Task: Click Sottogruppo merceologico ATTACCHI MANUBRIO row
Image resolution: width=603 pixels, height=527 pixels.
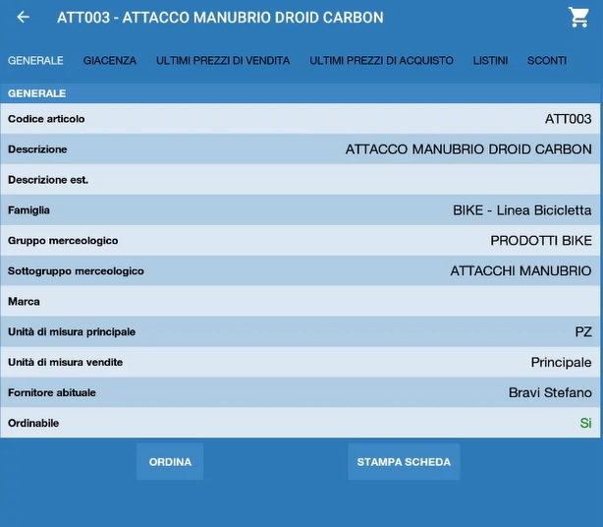Action: (301, 271)
